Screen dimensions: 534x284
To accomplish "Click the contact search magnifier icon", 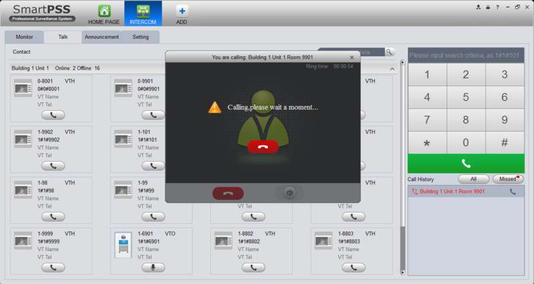I will click(390, 52).
